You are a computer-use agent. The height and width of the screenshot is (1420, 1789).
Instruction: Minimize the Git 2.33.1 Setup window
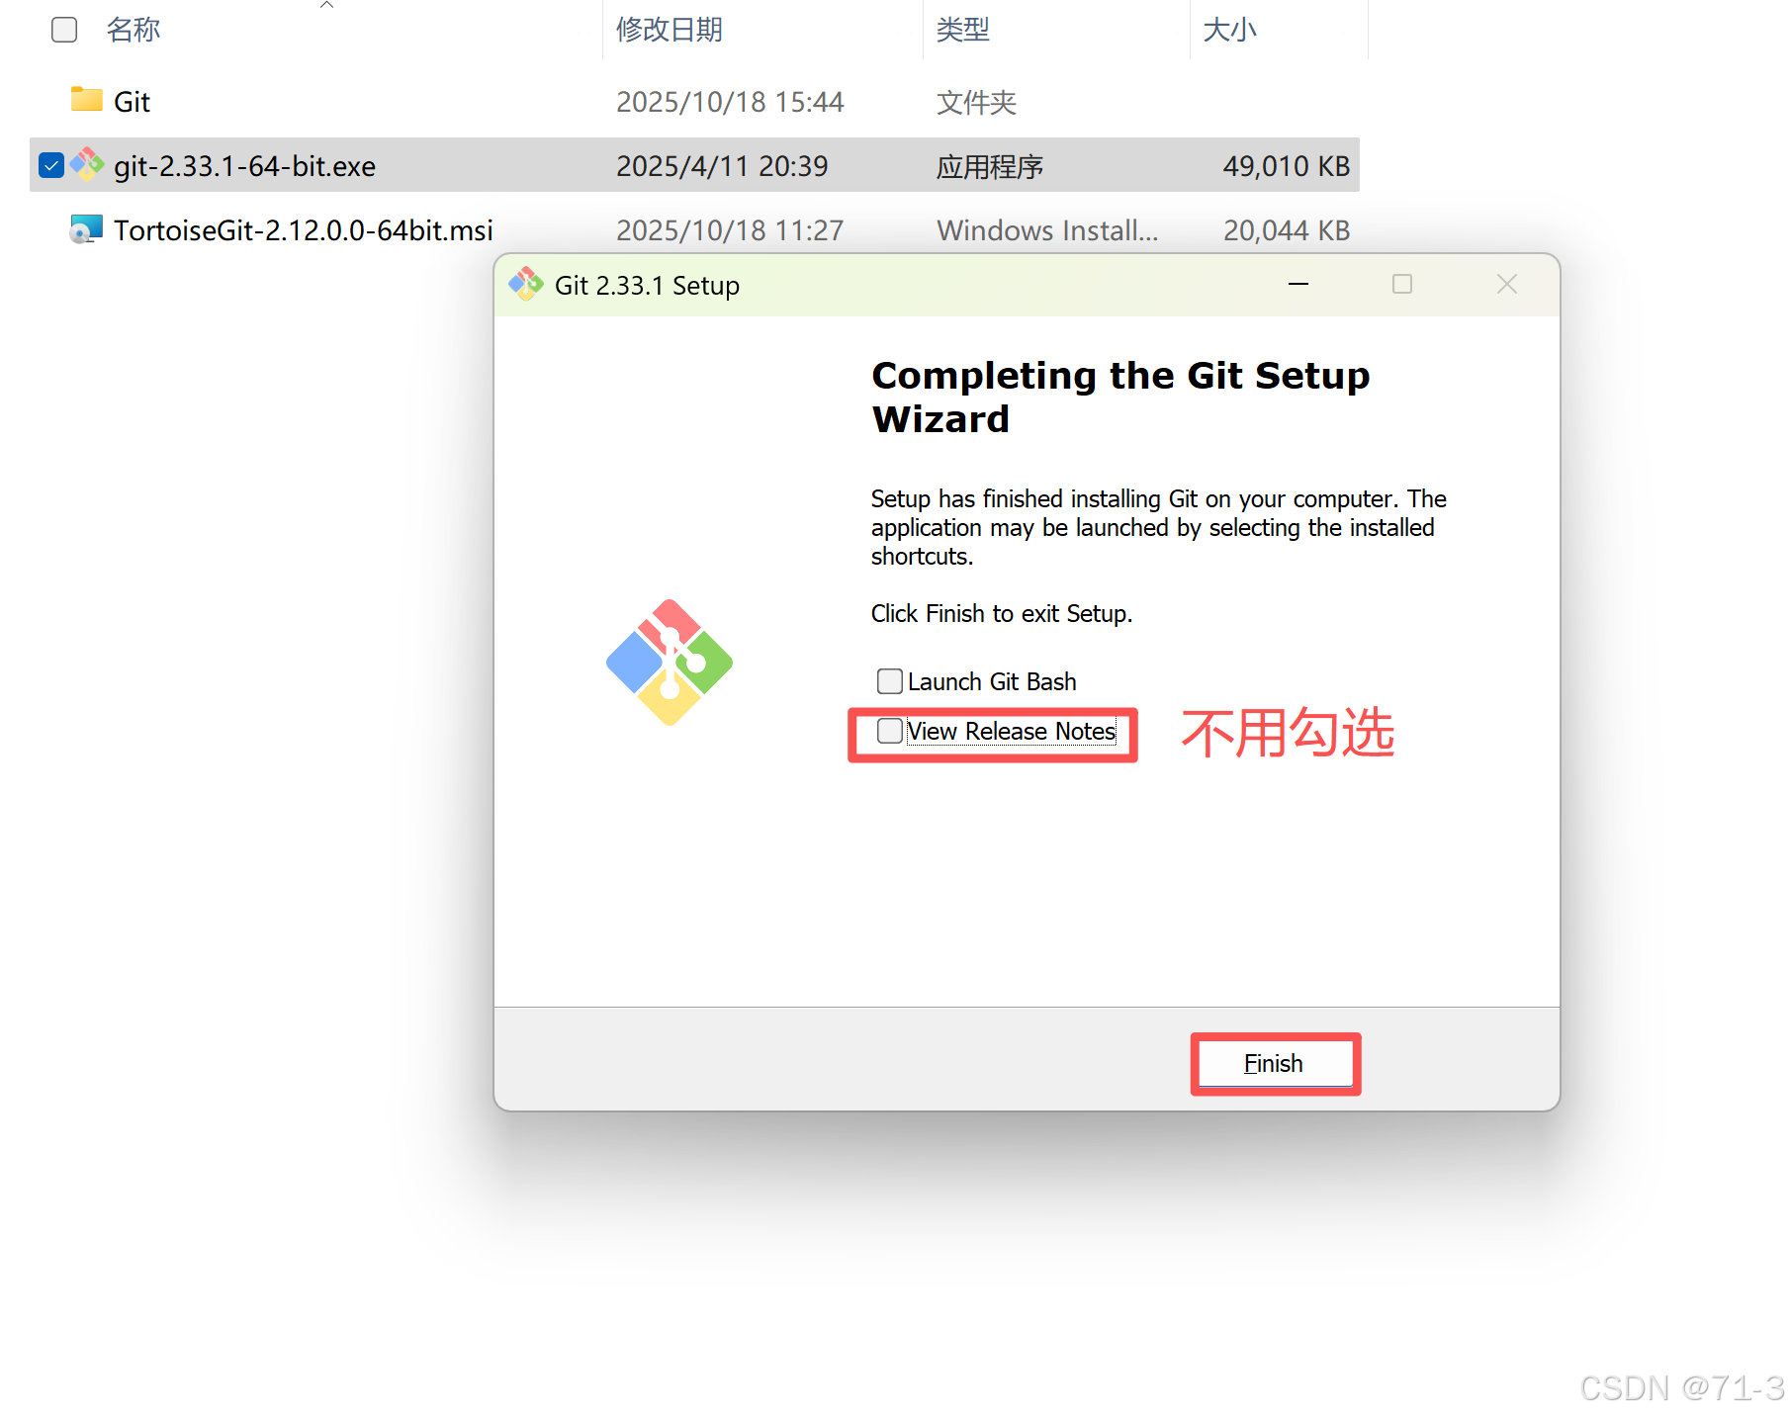(1298, 285)
